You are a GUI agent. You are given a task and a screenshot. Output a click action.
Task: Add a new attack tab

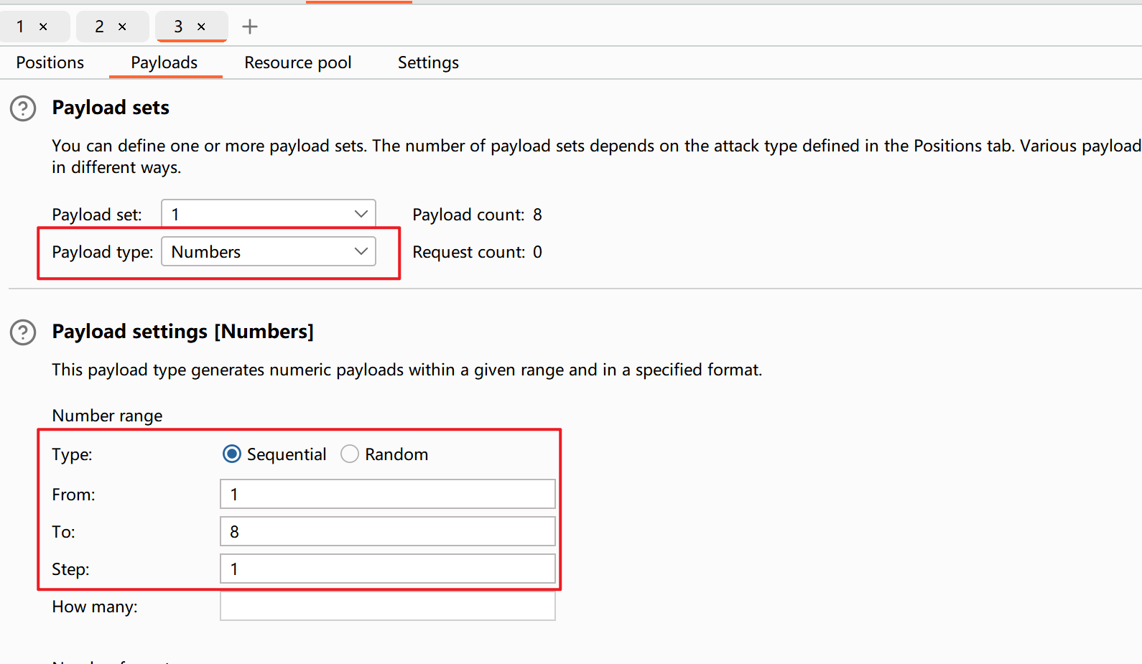(x=250, y=27)
